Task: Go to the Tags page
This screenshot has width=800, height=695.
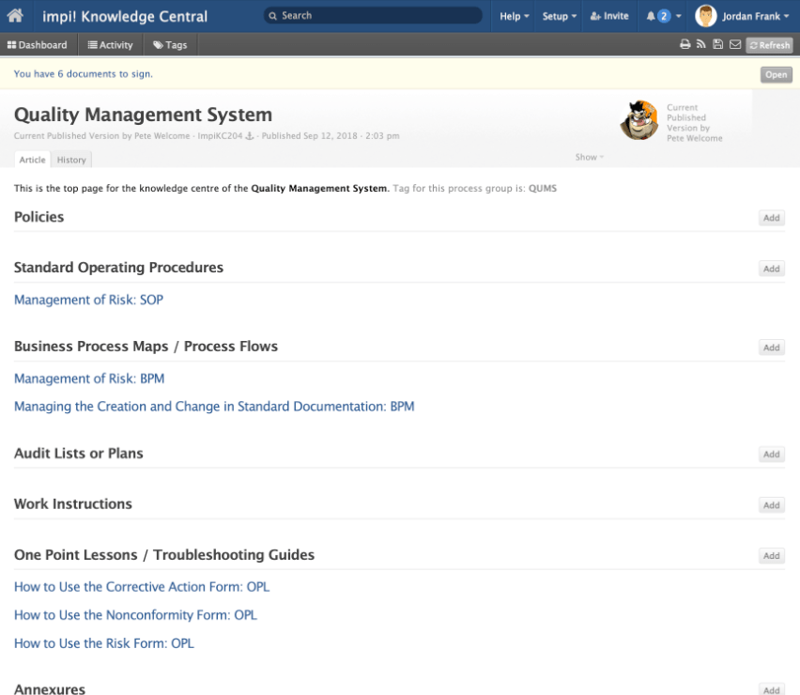Action: tap(170, 45)
